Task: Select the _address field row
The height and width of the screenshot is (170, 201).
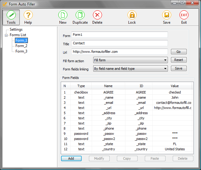Action: 127,113
